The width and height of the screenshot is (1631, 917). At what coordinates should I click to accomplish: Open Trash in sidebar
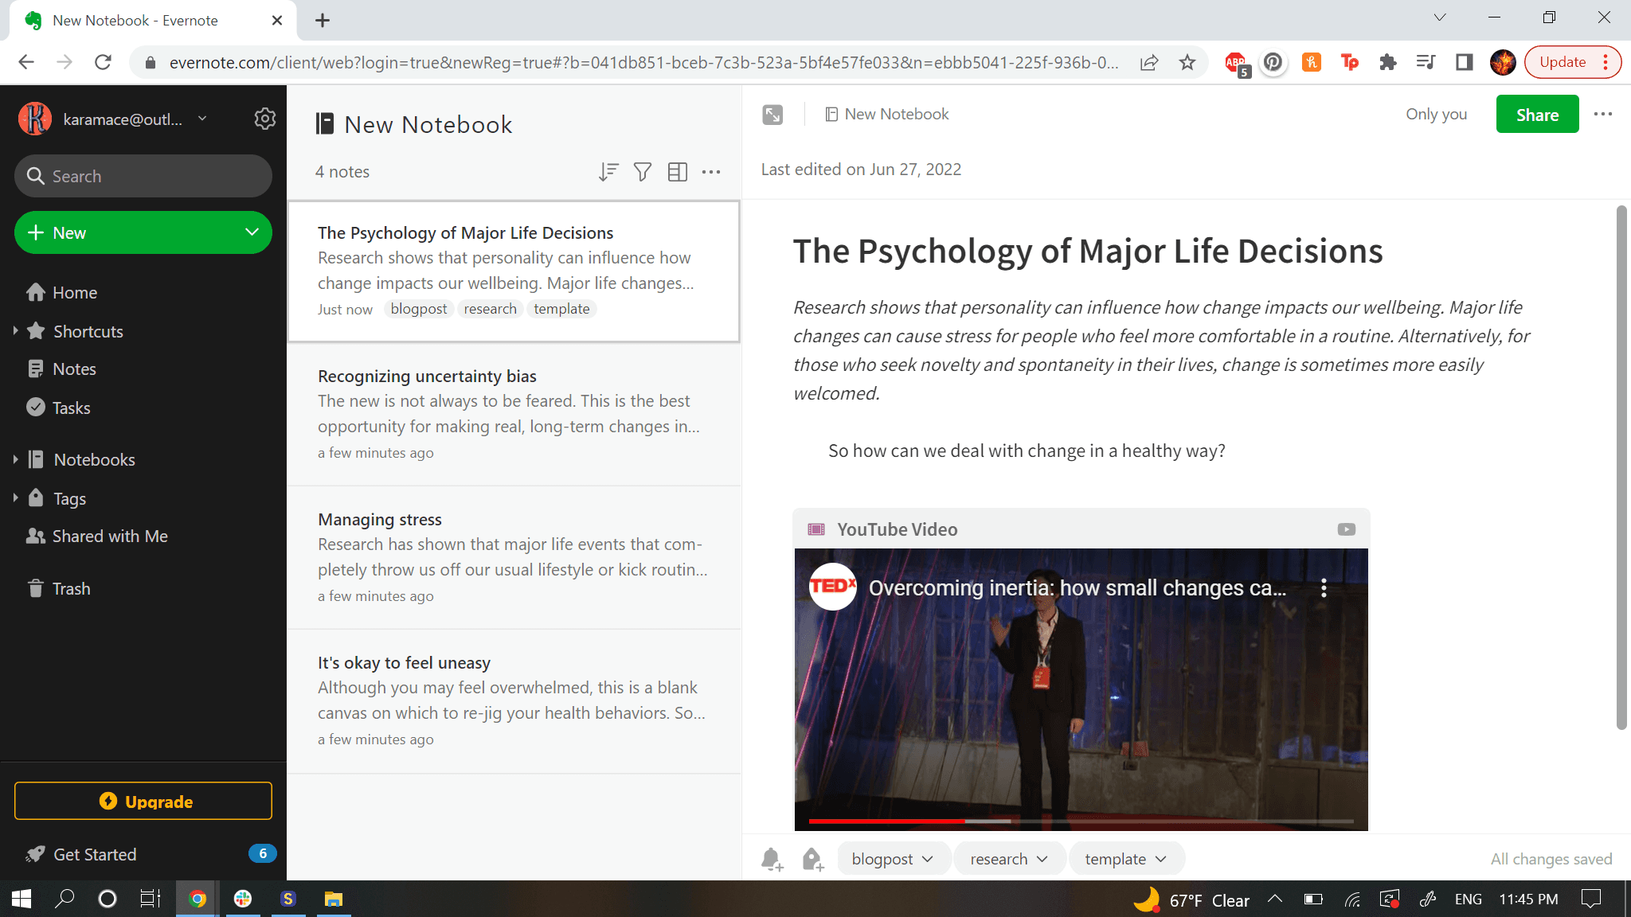point(71,588)
